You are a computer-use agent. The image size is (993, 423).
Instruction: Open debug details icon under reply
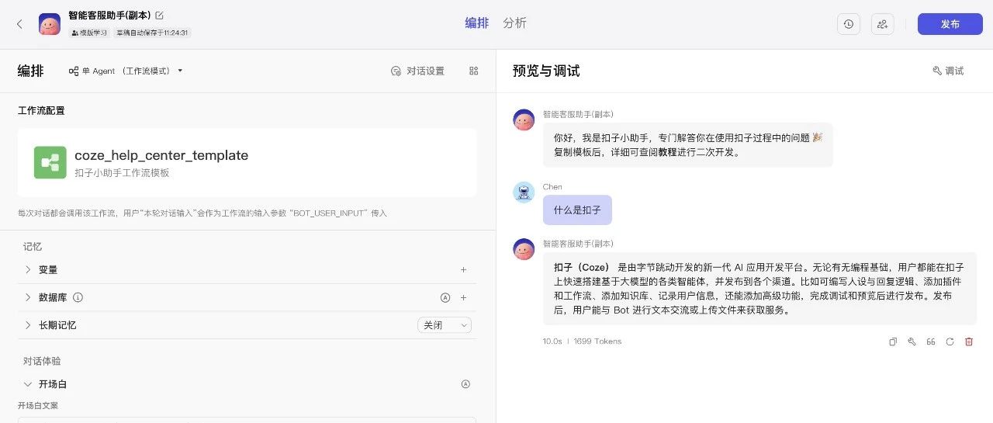912,342
